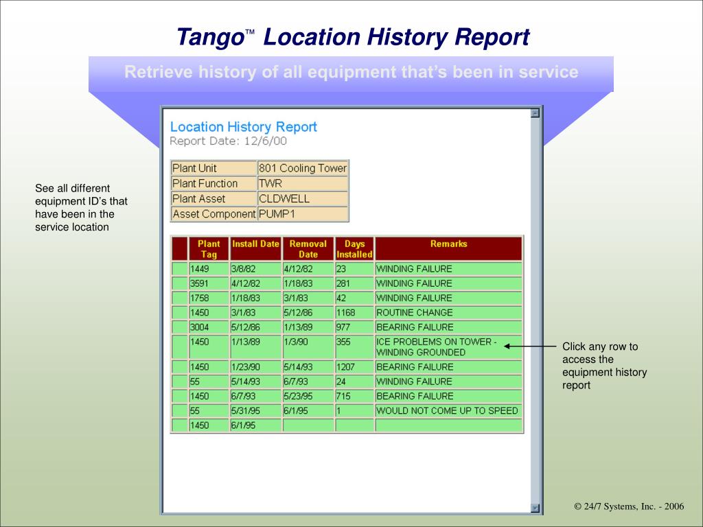Click removal date 5/14/93
703x527 pixels.
click(308, 367)
